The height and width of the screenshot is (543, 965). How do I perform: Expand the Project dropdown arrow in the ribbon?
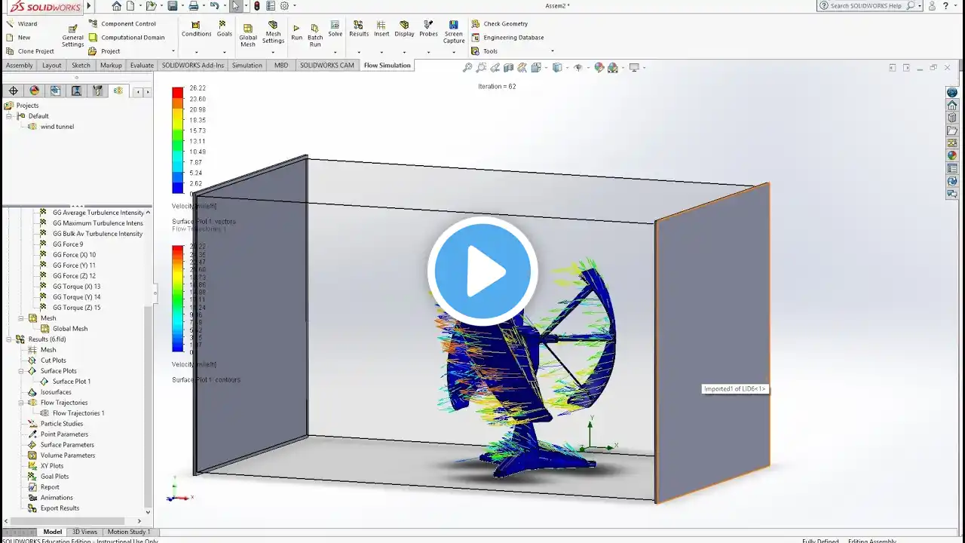(173, 51)
